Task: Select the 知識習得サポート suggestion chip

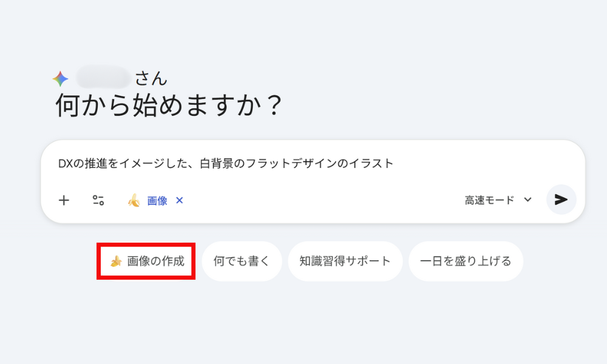Action: coord(345,261)
